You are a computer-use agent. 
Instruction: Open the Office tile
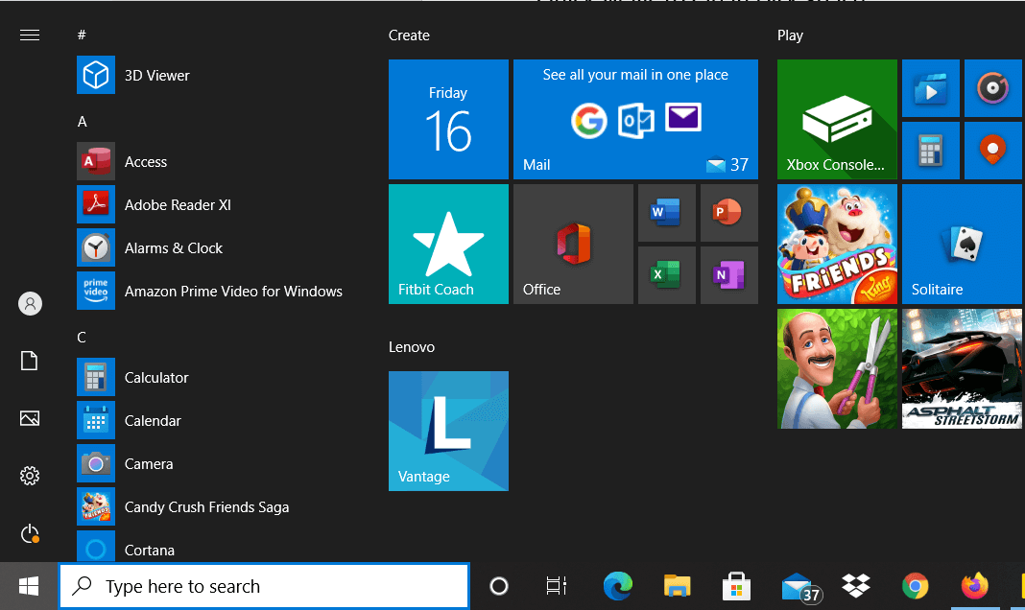tap(573, 245)
